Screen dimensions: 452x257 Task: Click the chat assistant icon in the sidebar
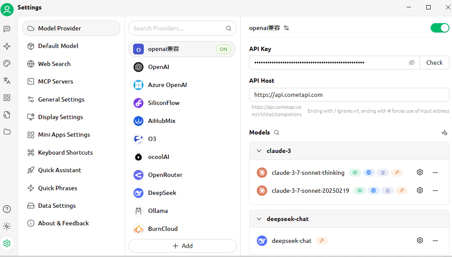7,29
